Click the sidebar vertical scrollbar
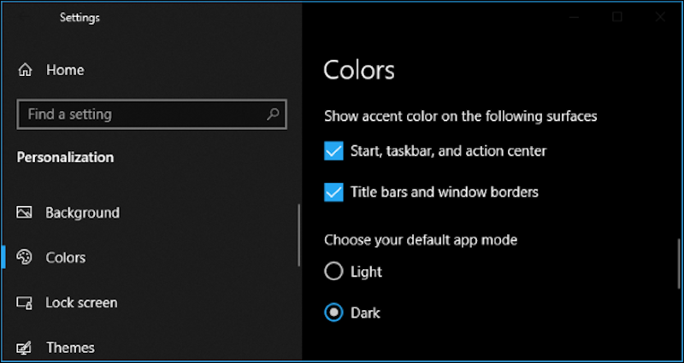 click(x=298, y=236)
